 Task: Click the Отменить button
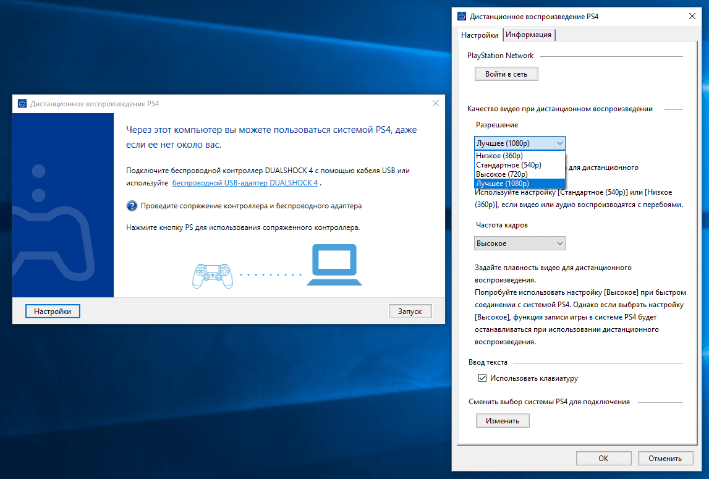(x=665, y=458)
